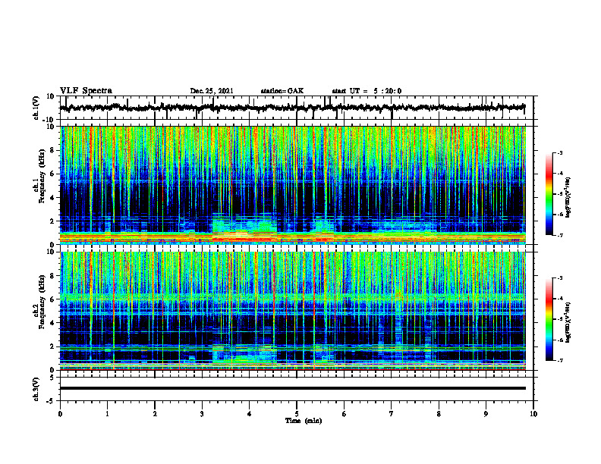
Task: Click time axis tick label "10"
Action: pos(533,414)
